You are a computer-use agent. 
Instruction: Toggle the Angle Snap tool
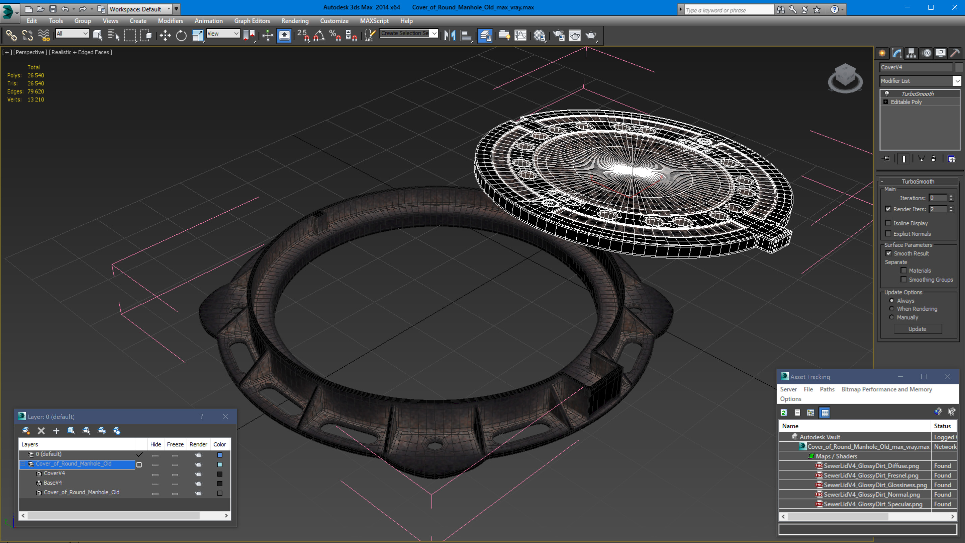[x=319, y=36]
